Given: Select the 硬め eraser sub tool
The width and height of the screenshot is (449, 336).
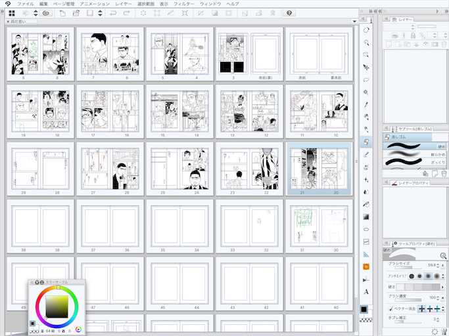Looking at the screenshot, I should [414, 146].
